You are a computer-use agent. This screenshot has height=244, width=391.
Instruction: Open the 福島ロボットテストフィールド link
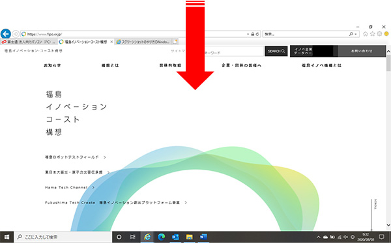72,157
